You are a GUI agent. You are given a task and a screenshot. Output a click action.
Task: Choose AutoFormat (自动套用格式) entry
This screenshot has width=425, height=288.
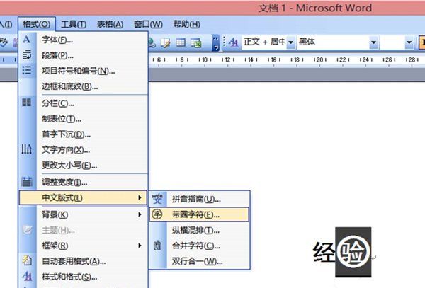pyautogui.click(x=84, y=261)
